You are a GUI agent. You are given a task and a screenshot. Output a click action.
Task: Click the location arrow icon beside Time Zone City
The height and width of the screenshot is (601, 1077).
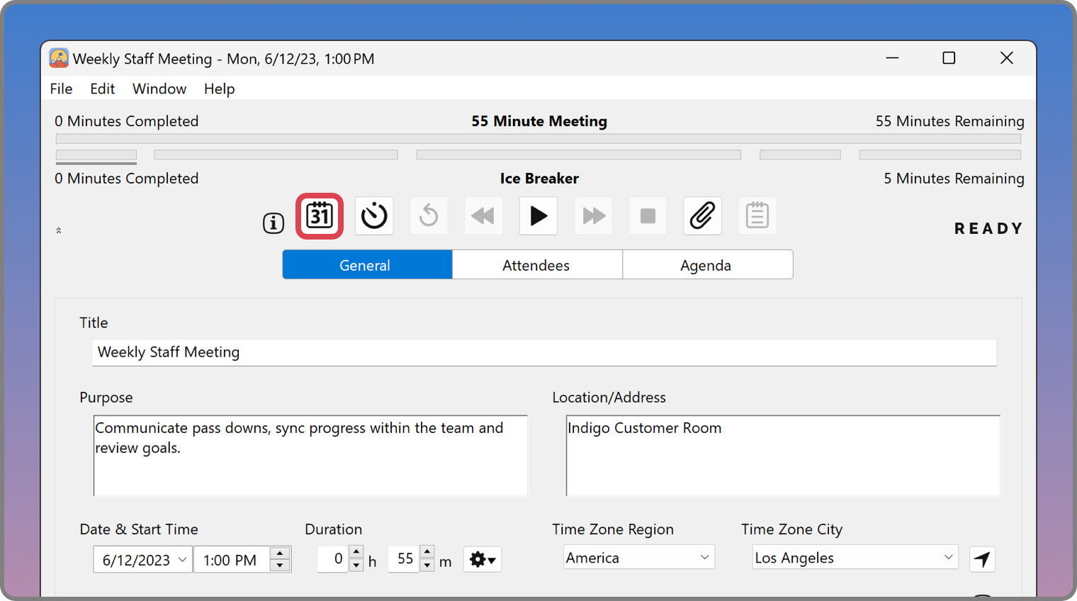point(982,559)
